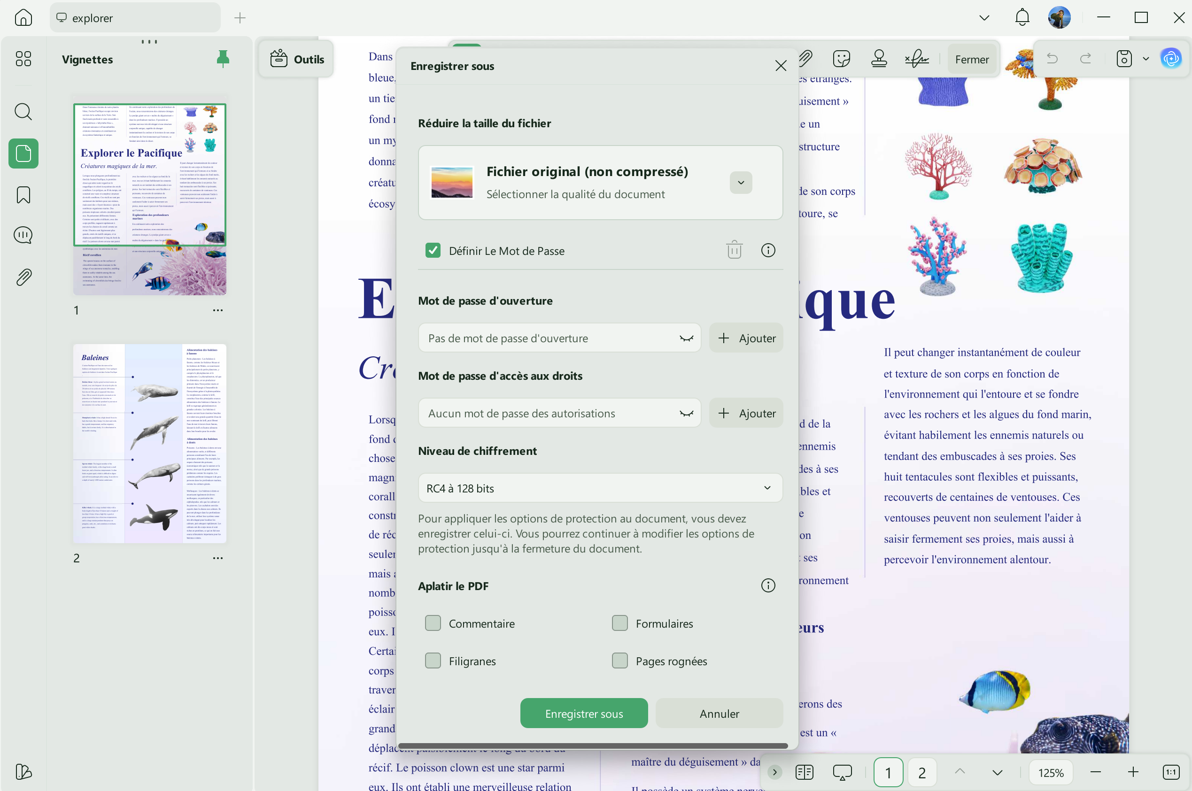Image resolution: width=1192 pixels, height=791 pixels.
Task: Pin the Vignettes panel
Action: [x=223, y=59]
